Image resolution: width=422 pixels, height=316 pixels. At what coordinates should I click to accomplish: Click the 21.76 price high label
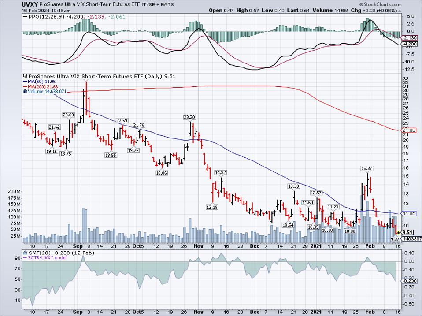pyautogui.click(x=139, y=125)
